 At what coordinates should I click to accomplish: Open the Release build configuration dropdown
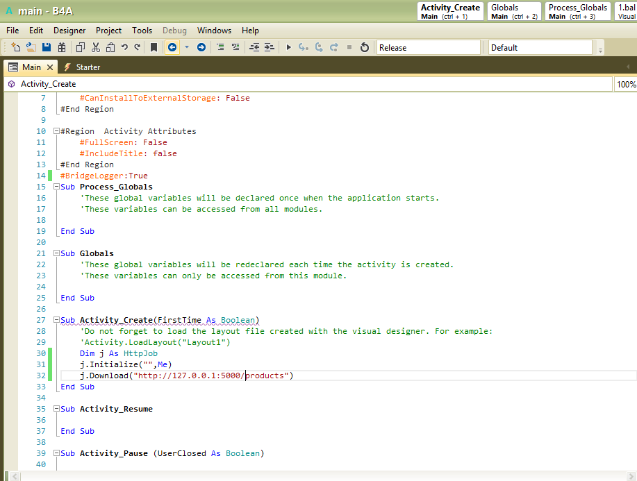click(428, 47)
